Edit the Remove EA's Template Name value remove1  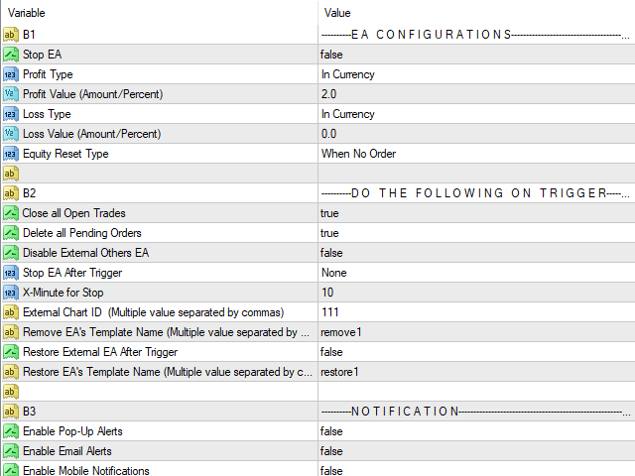point(340,332)
